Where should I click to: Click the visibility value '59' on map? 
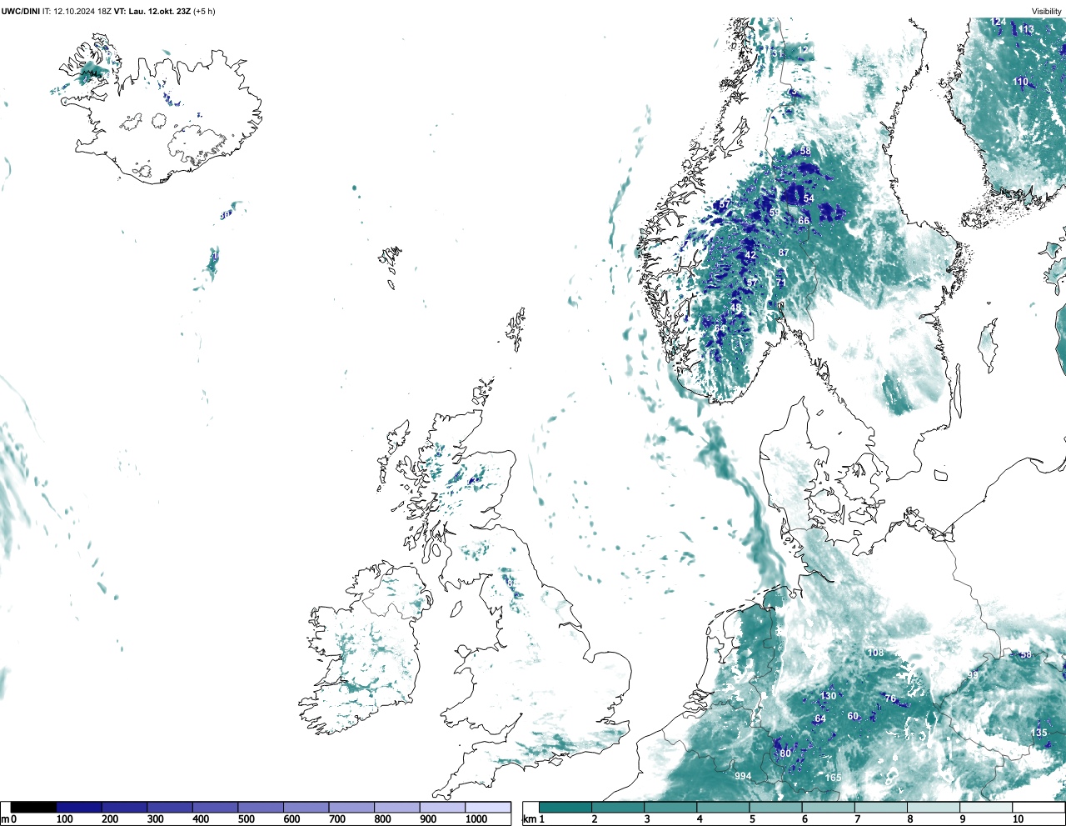point(775,213)
